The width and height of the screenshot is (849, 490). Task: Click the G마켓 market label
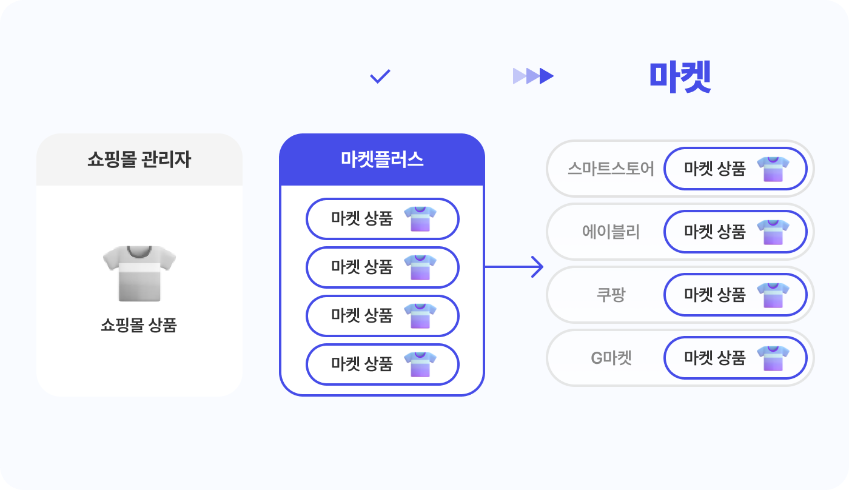[x=611, y=358]
